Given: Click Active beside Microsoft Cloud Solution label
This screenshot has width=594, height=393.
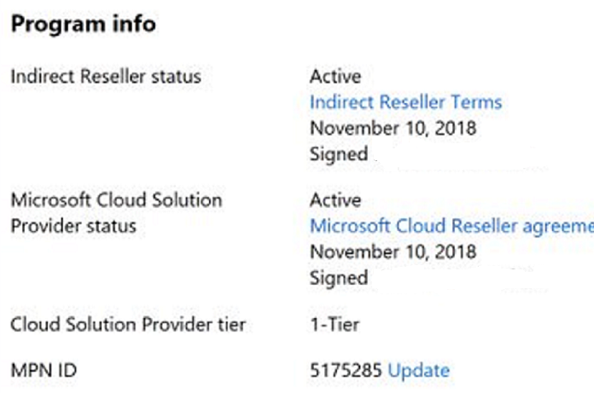Looking at the screenshot, I should (335, 200).
